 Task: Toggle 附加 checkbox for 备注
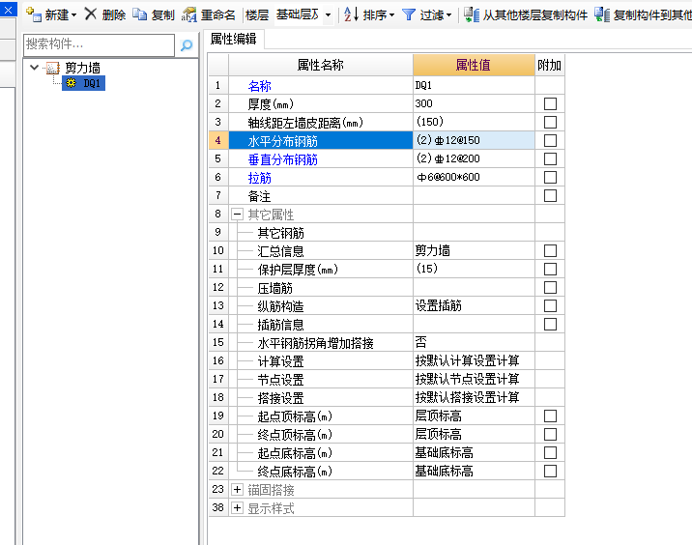pyautogui.click(x=550, y=195)
